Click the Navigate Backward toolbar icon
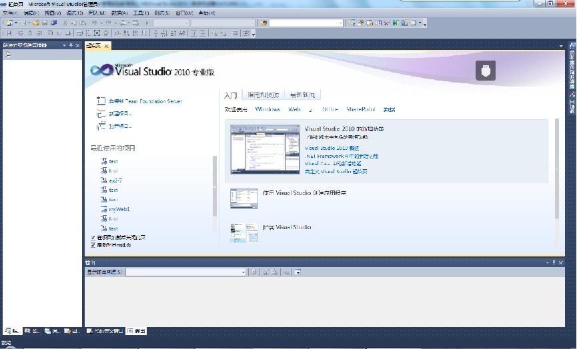Screen dimensions: 577x349 point(123,23)
